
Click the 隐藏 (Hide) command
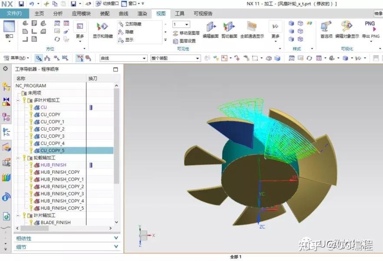pos(129,32)
